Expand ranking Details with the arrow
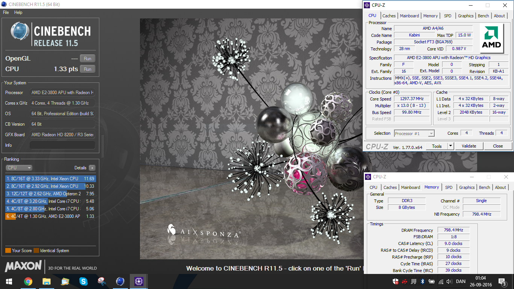Image resolution: width=514 pixels, height=289 pixels. click(x=92, y=168)
